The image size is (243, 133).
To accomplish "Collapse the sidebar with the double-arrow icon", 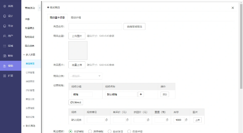I will point(39,8).
